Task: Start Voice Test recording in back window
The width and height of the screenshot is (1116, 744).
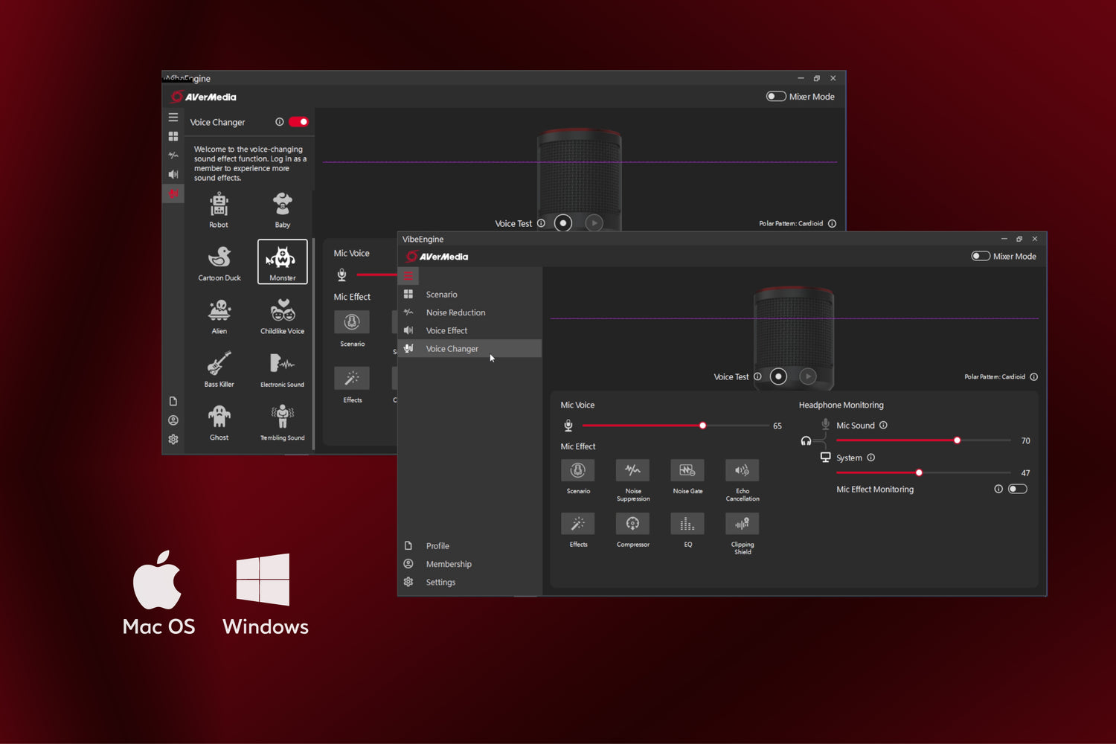Action: coord(563,222)
